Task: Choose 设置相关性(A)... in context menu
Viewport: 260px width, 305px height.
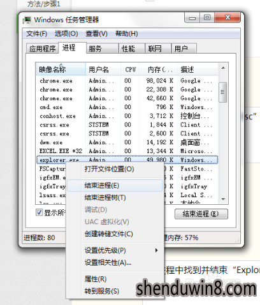Action: pos(115,263)
